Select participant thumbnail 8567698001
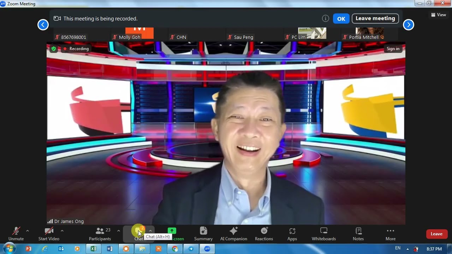This screenshot has width=452, height=254. [x=82, y=34]
